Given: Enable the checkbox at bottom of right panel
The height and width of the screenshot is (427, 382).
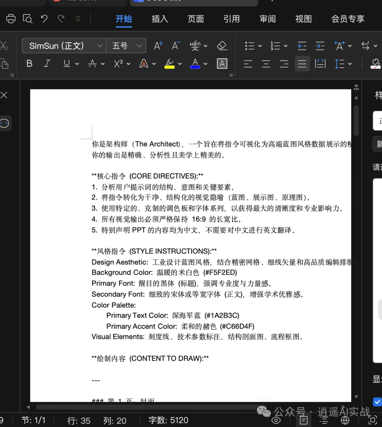Looking at the screenshot, I should pyautogui.click(x=377, y=402).
